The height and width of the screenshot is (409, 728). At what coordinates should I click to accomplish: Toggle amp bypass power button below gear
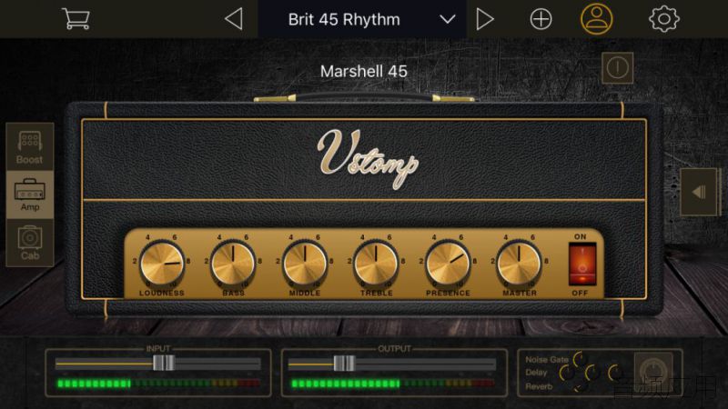[618, 67]
